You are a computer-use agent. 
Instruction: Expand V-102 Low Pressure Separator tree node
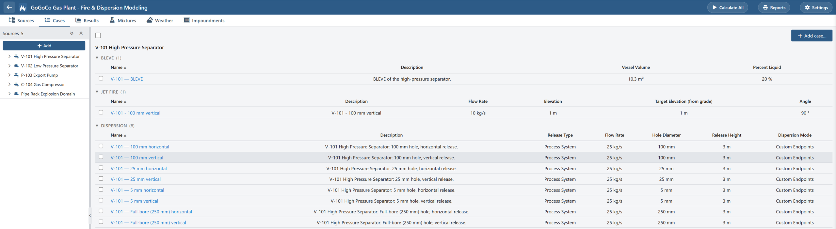[x=9, y=66]
